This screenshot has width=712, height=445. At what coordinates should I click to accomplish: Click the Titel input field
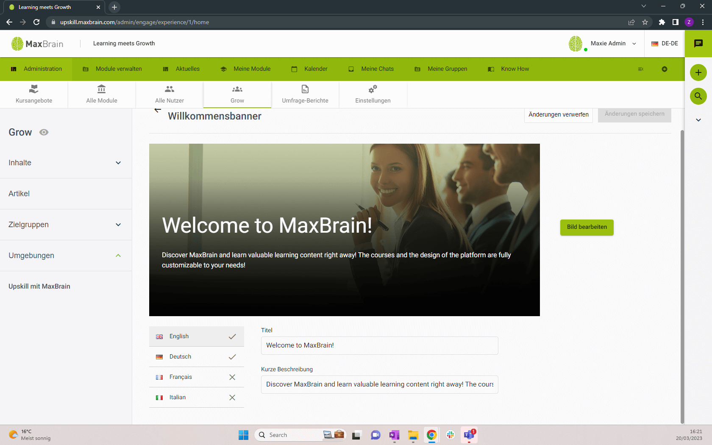click(x=380, y=345)
